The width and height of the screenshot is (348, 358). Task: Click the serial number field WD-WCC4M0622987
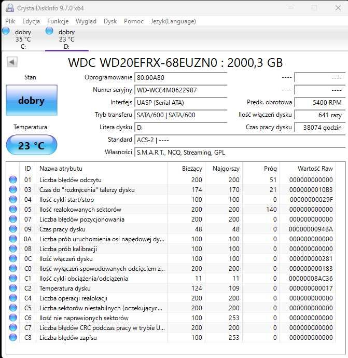[x=180, y=90]
